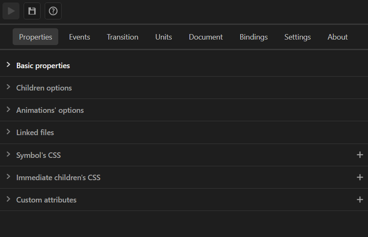The width and height of the screenshot is (368, 237).
Task: Select the Units tab
Action: pos(164,37)
